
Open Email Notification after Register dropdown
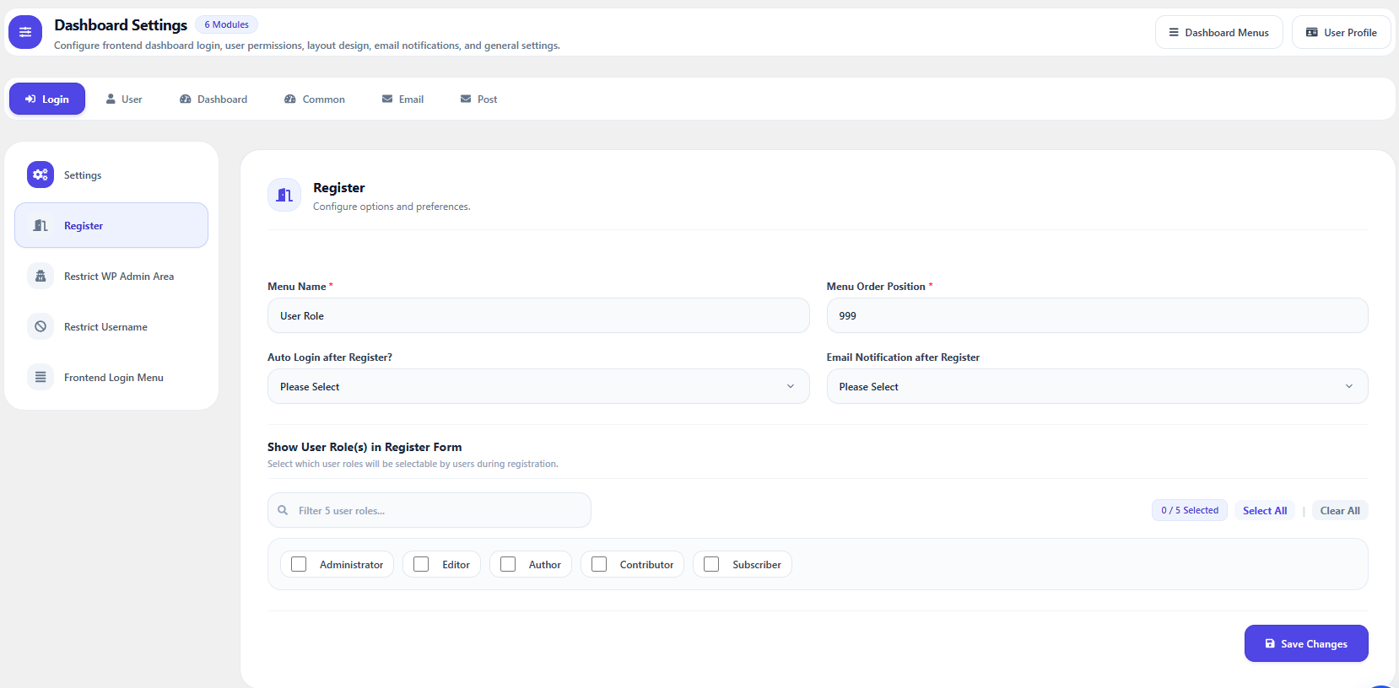[1097, 386]
